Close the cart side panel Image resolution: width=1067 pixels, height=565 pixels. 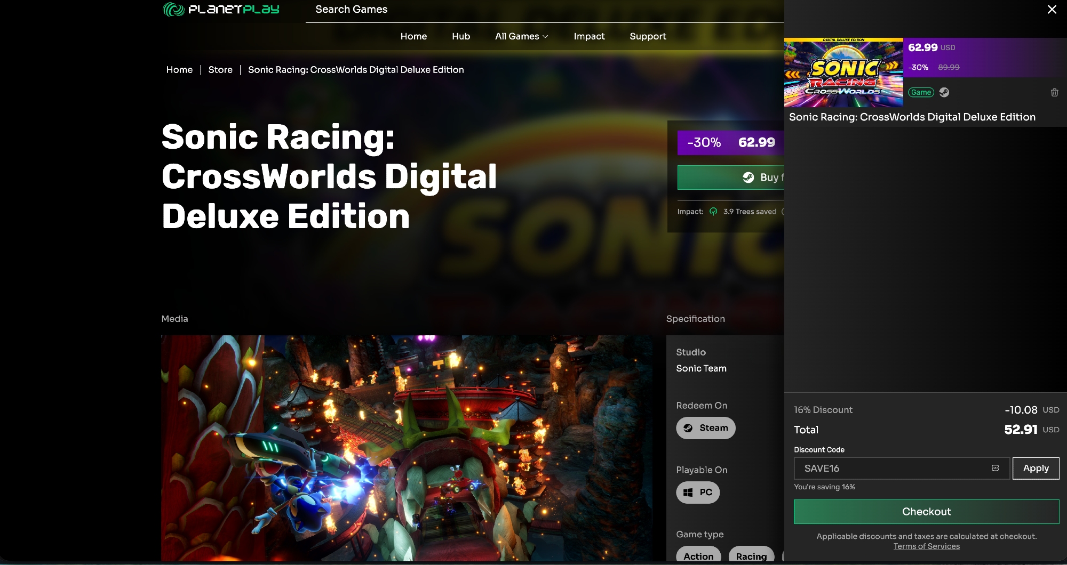tap(1052, 10)
